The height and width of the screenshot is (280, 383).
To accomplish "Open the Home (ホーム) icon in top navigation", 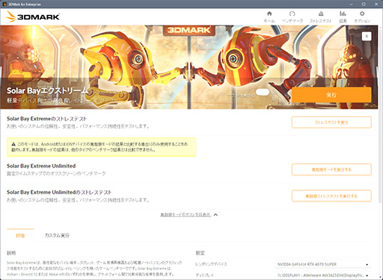I will click(269, 16).
